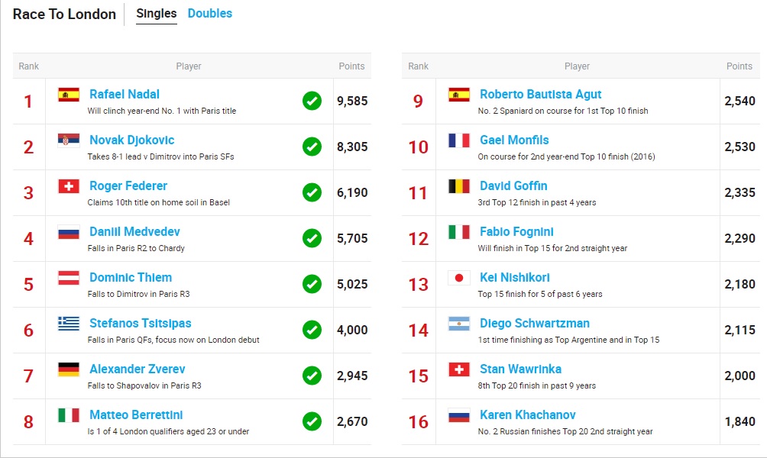This screenshot has height=458, width=767.
Task: Switch to the Doubles tab
Action: (210, 14)
